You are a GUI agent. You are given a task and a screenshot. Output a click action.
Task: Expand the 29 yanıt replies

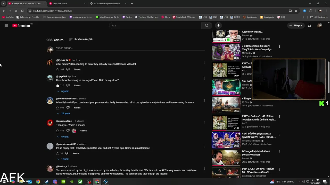coord(63,114)
